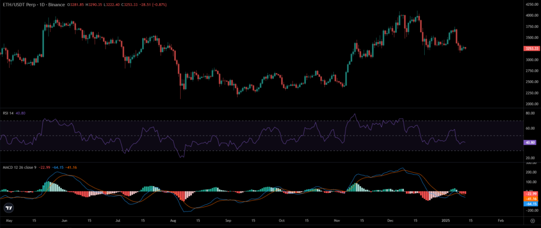Screen dimensions: 541x228
Task: Click the red −22.99 MACD axis label
Action: [530, 194]
